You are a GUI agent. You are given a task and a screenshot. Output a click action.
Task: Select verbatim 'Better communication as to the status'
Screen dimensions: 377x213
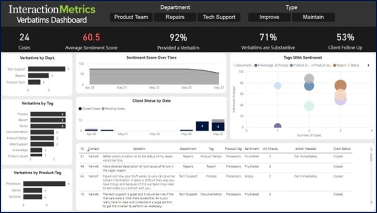[138, 158]
